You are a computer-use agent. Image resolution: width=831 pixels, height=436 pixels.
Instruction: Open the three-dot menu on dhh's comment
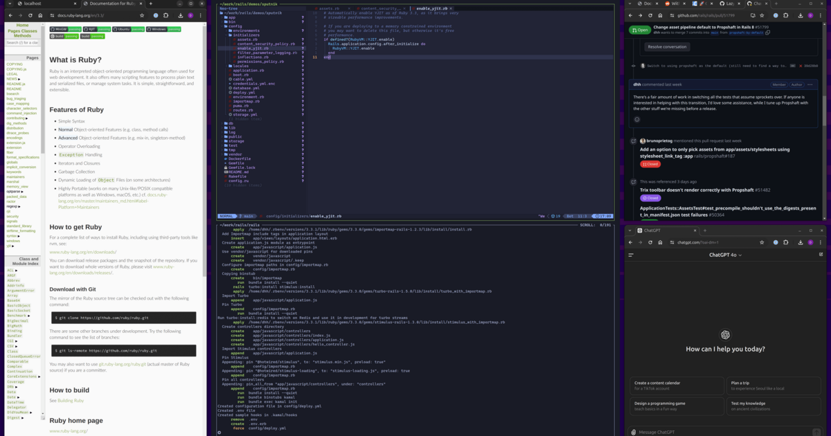tap(810, 84)
